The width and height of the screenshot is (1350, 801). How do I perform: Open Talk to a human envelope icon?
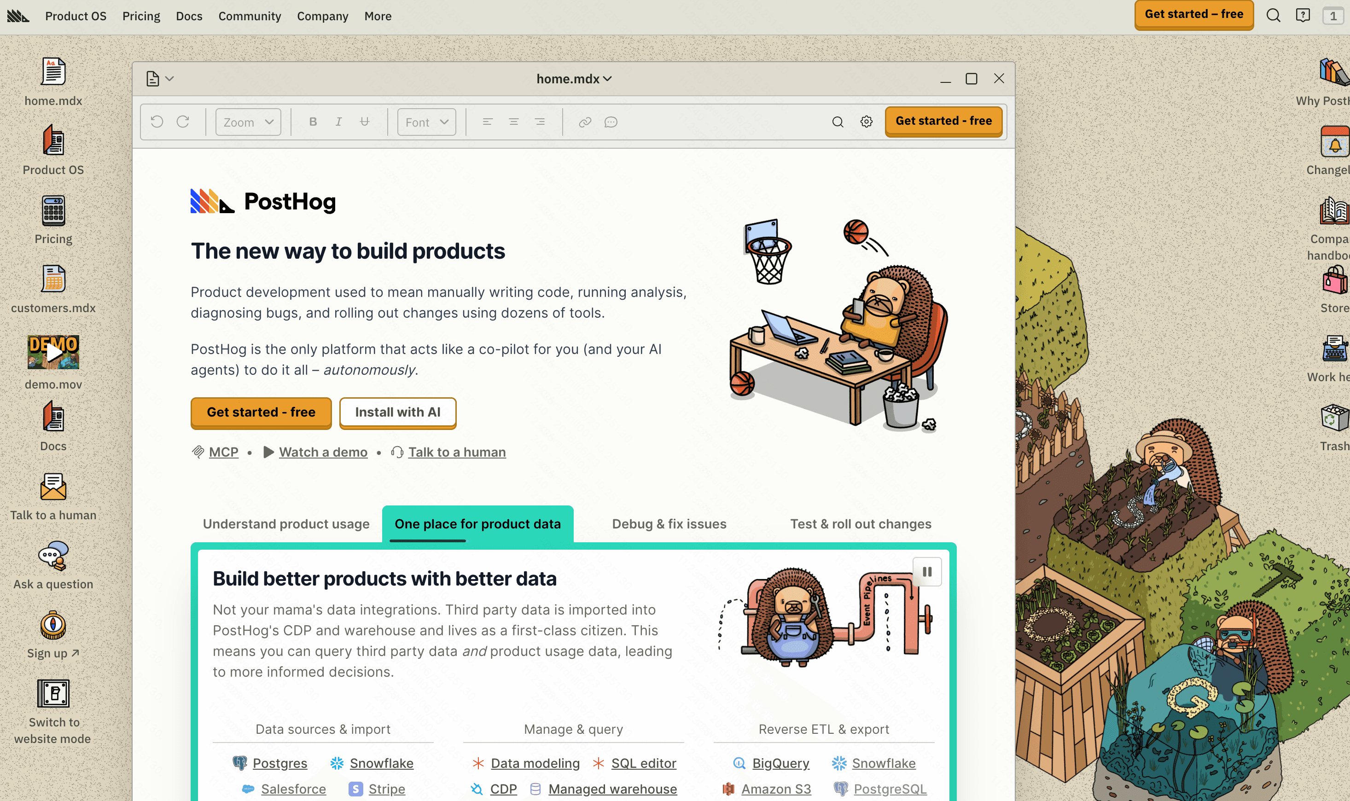click(x=53, y=486)
